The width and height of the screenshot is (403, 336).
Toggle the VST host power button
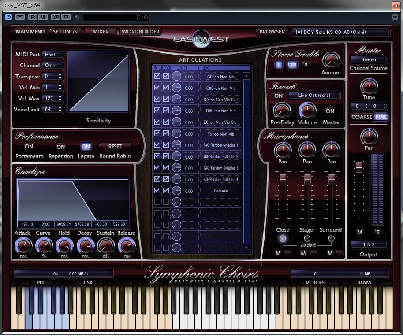pyautogui.click(x=8, y=17)
